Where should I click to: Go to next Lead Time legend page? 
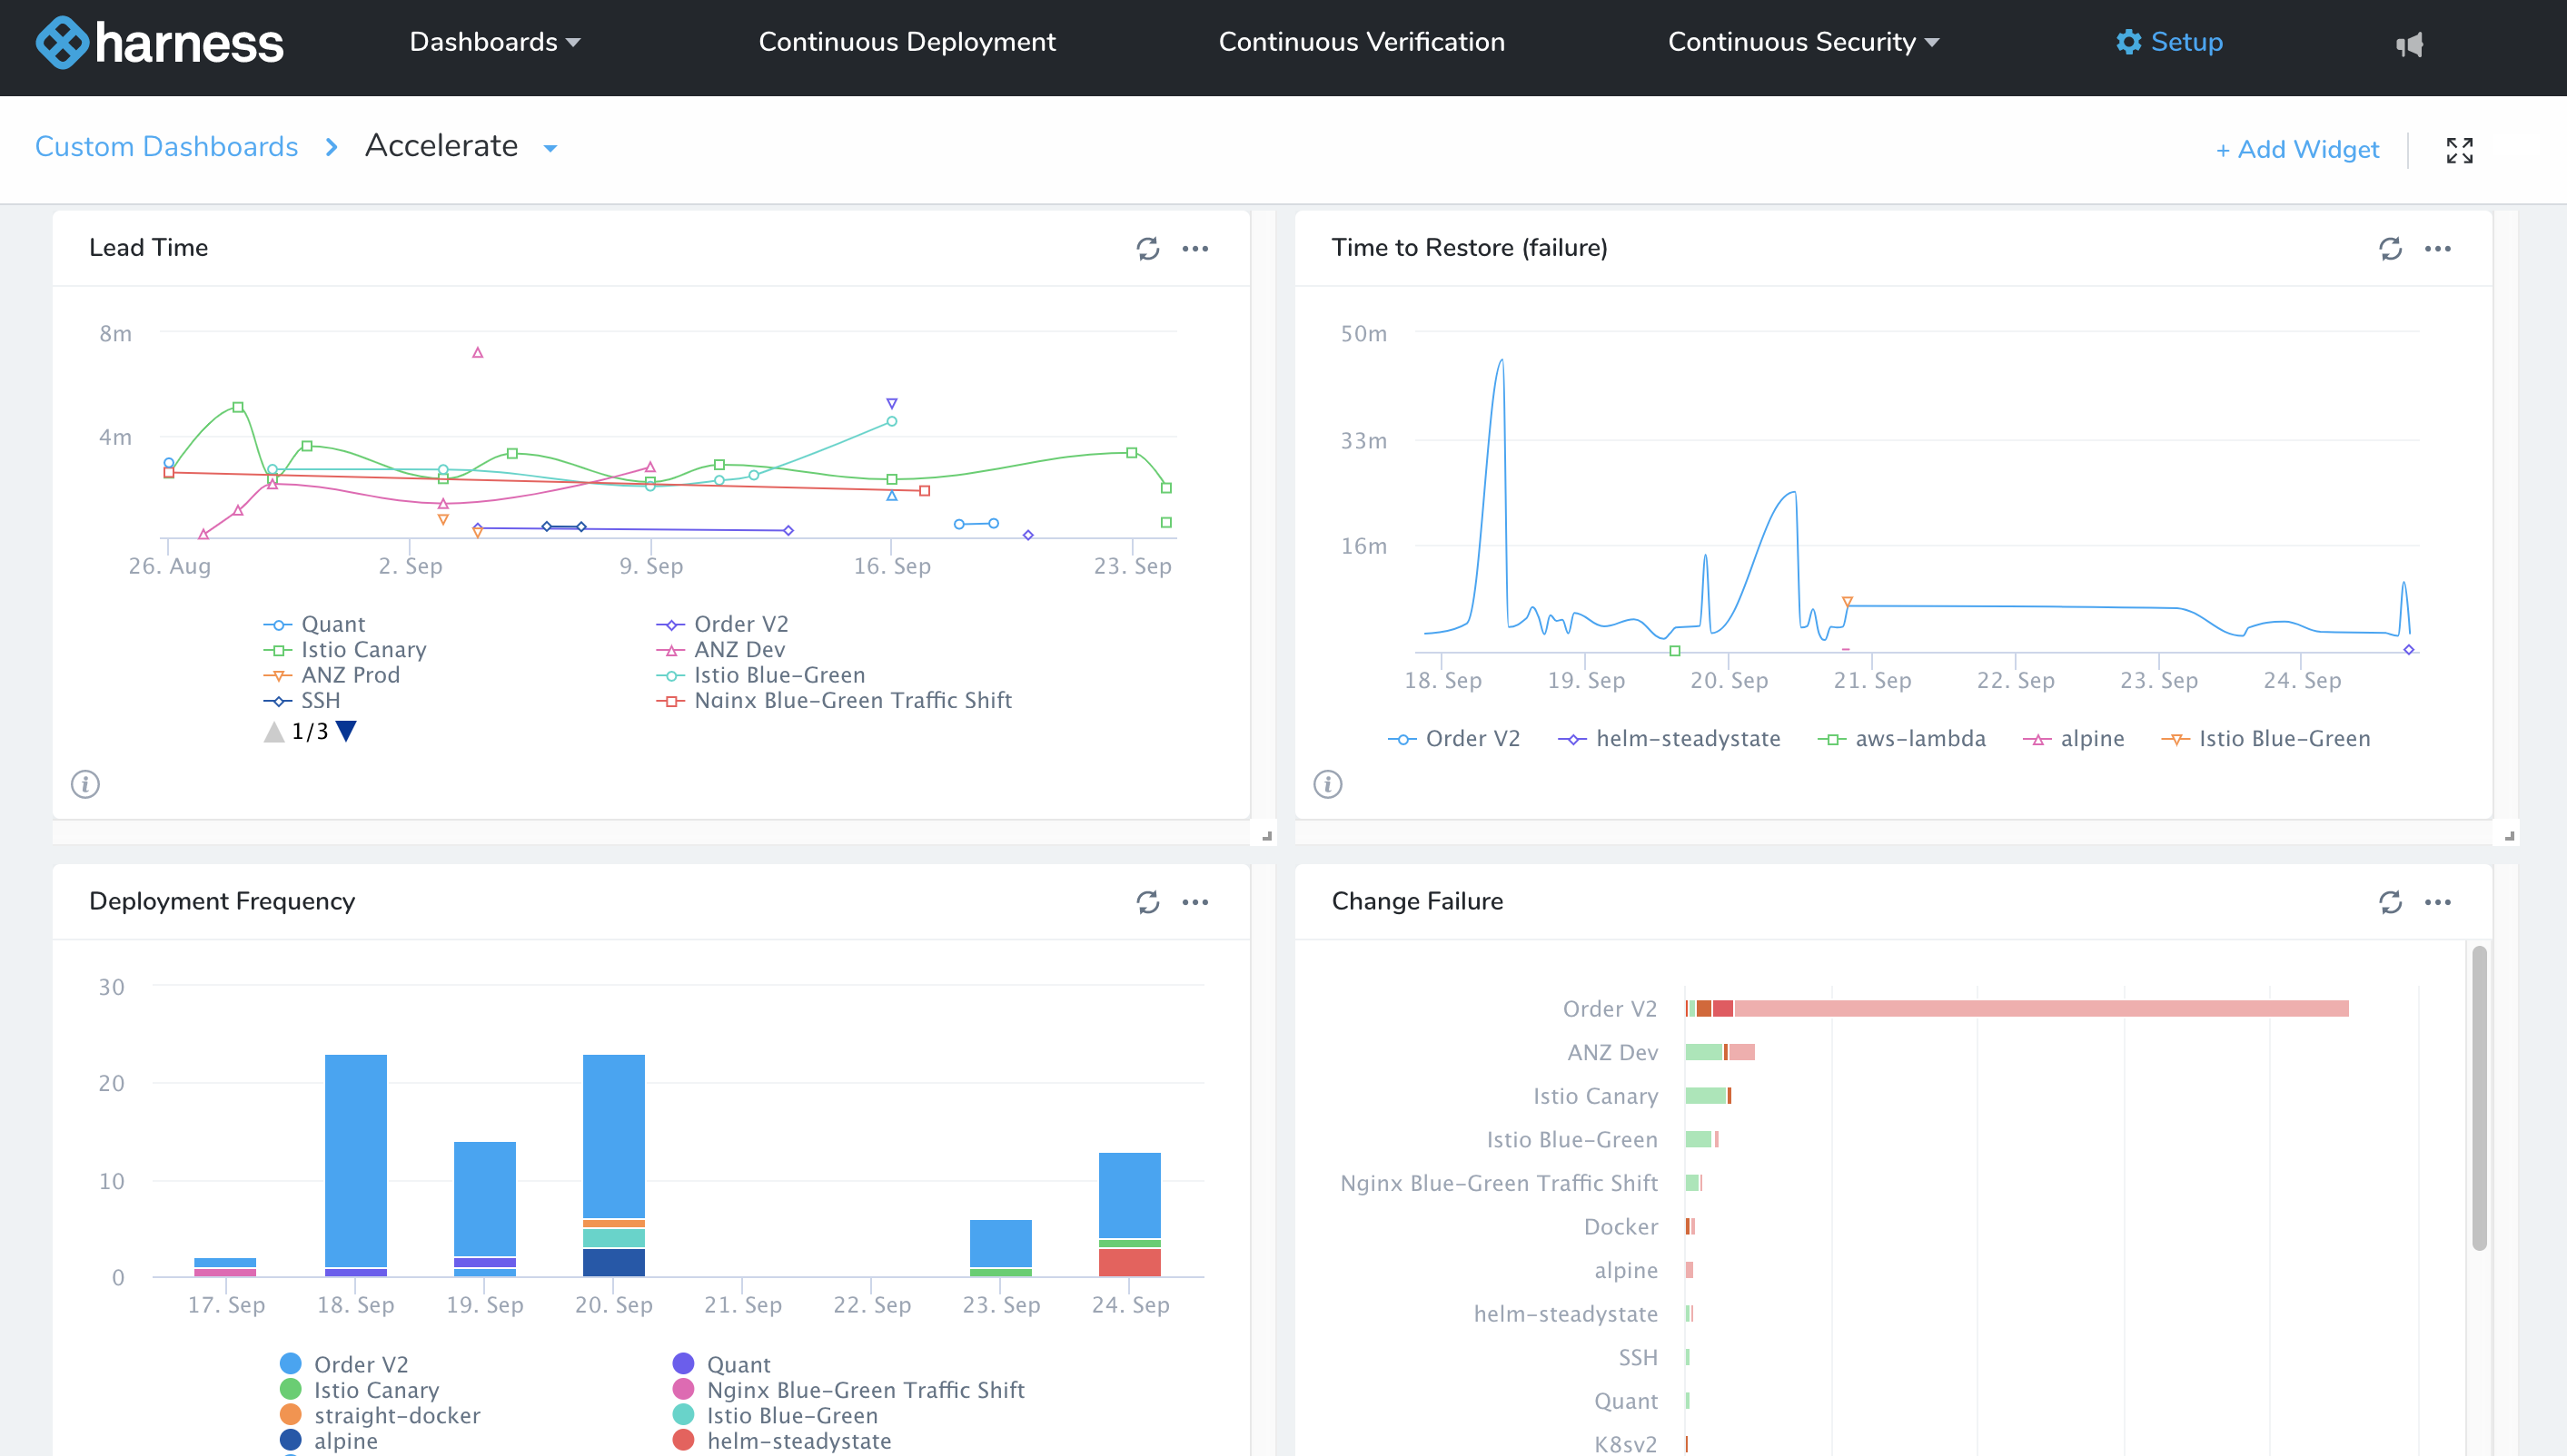click(x=346, y=731)
